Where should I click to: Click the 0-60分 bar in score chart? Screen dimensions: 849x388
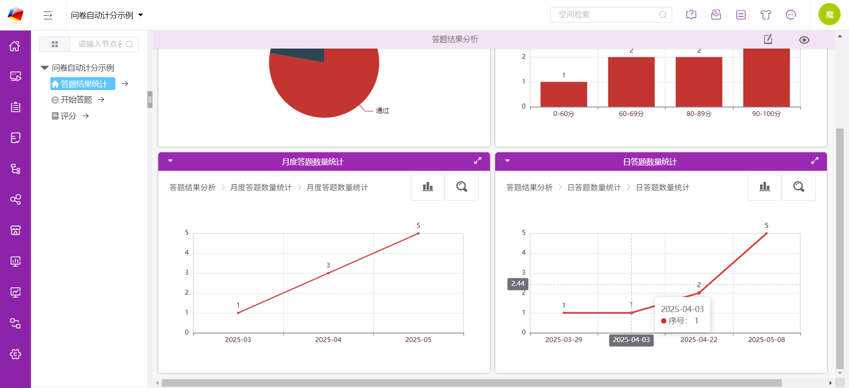(x=564, y=94)
